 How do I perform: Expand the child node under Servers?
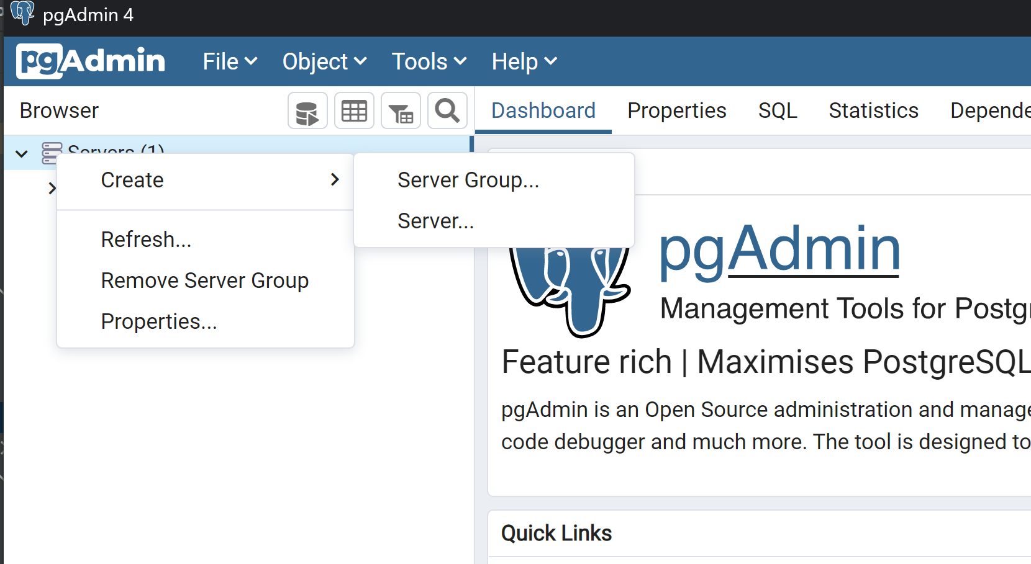(52, 188)
